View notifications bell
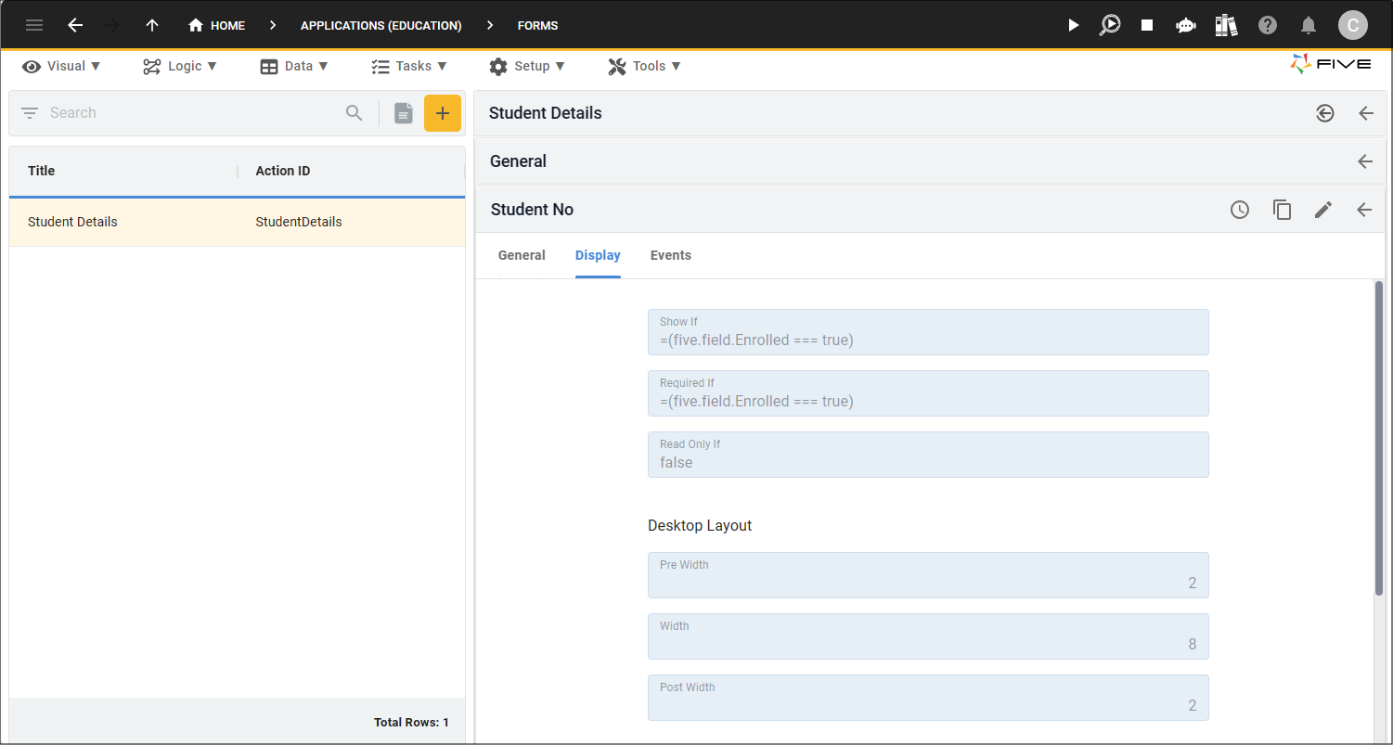 1308,25
